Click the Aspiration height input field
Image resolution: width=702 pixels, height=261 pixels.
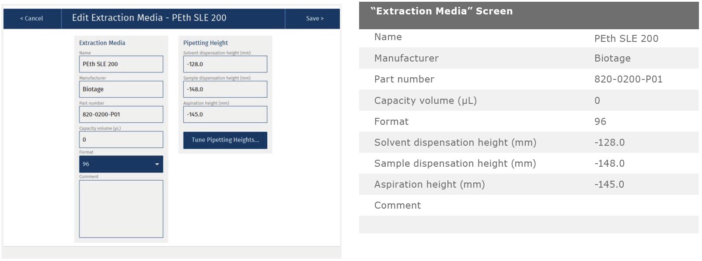click(x=225, y=114)
